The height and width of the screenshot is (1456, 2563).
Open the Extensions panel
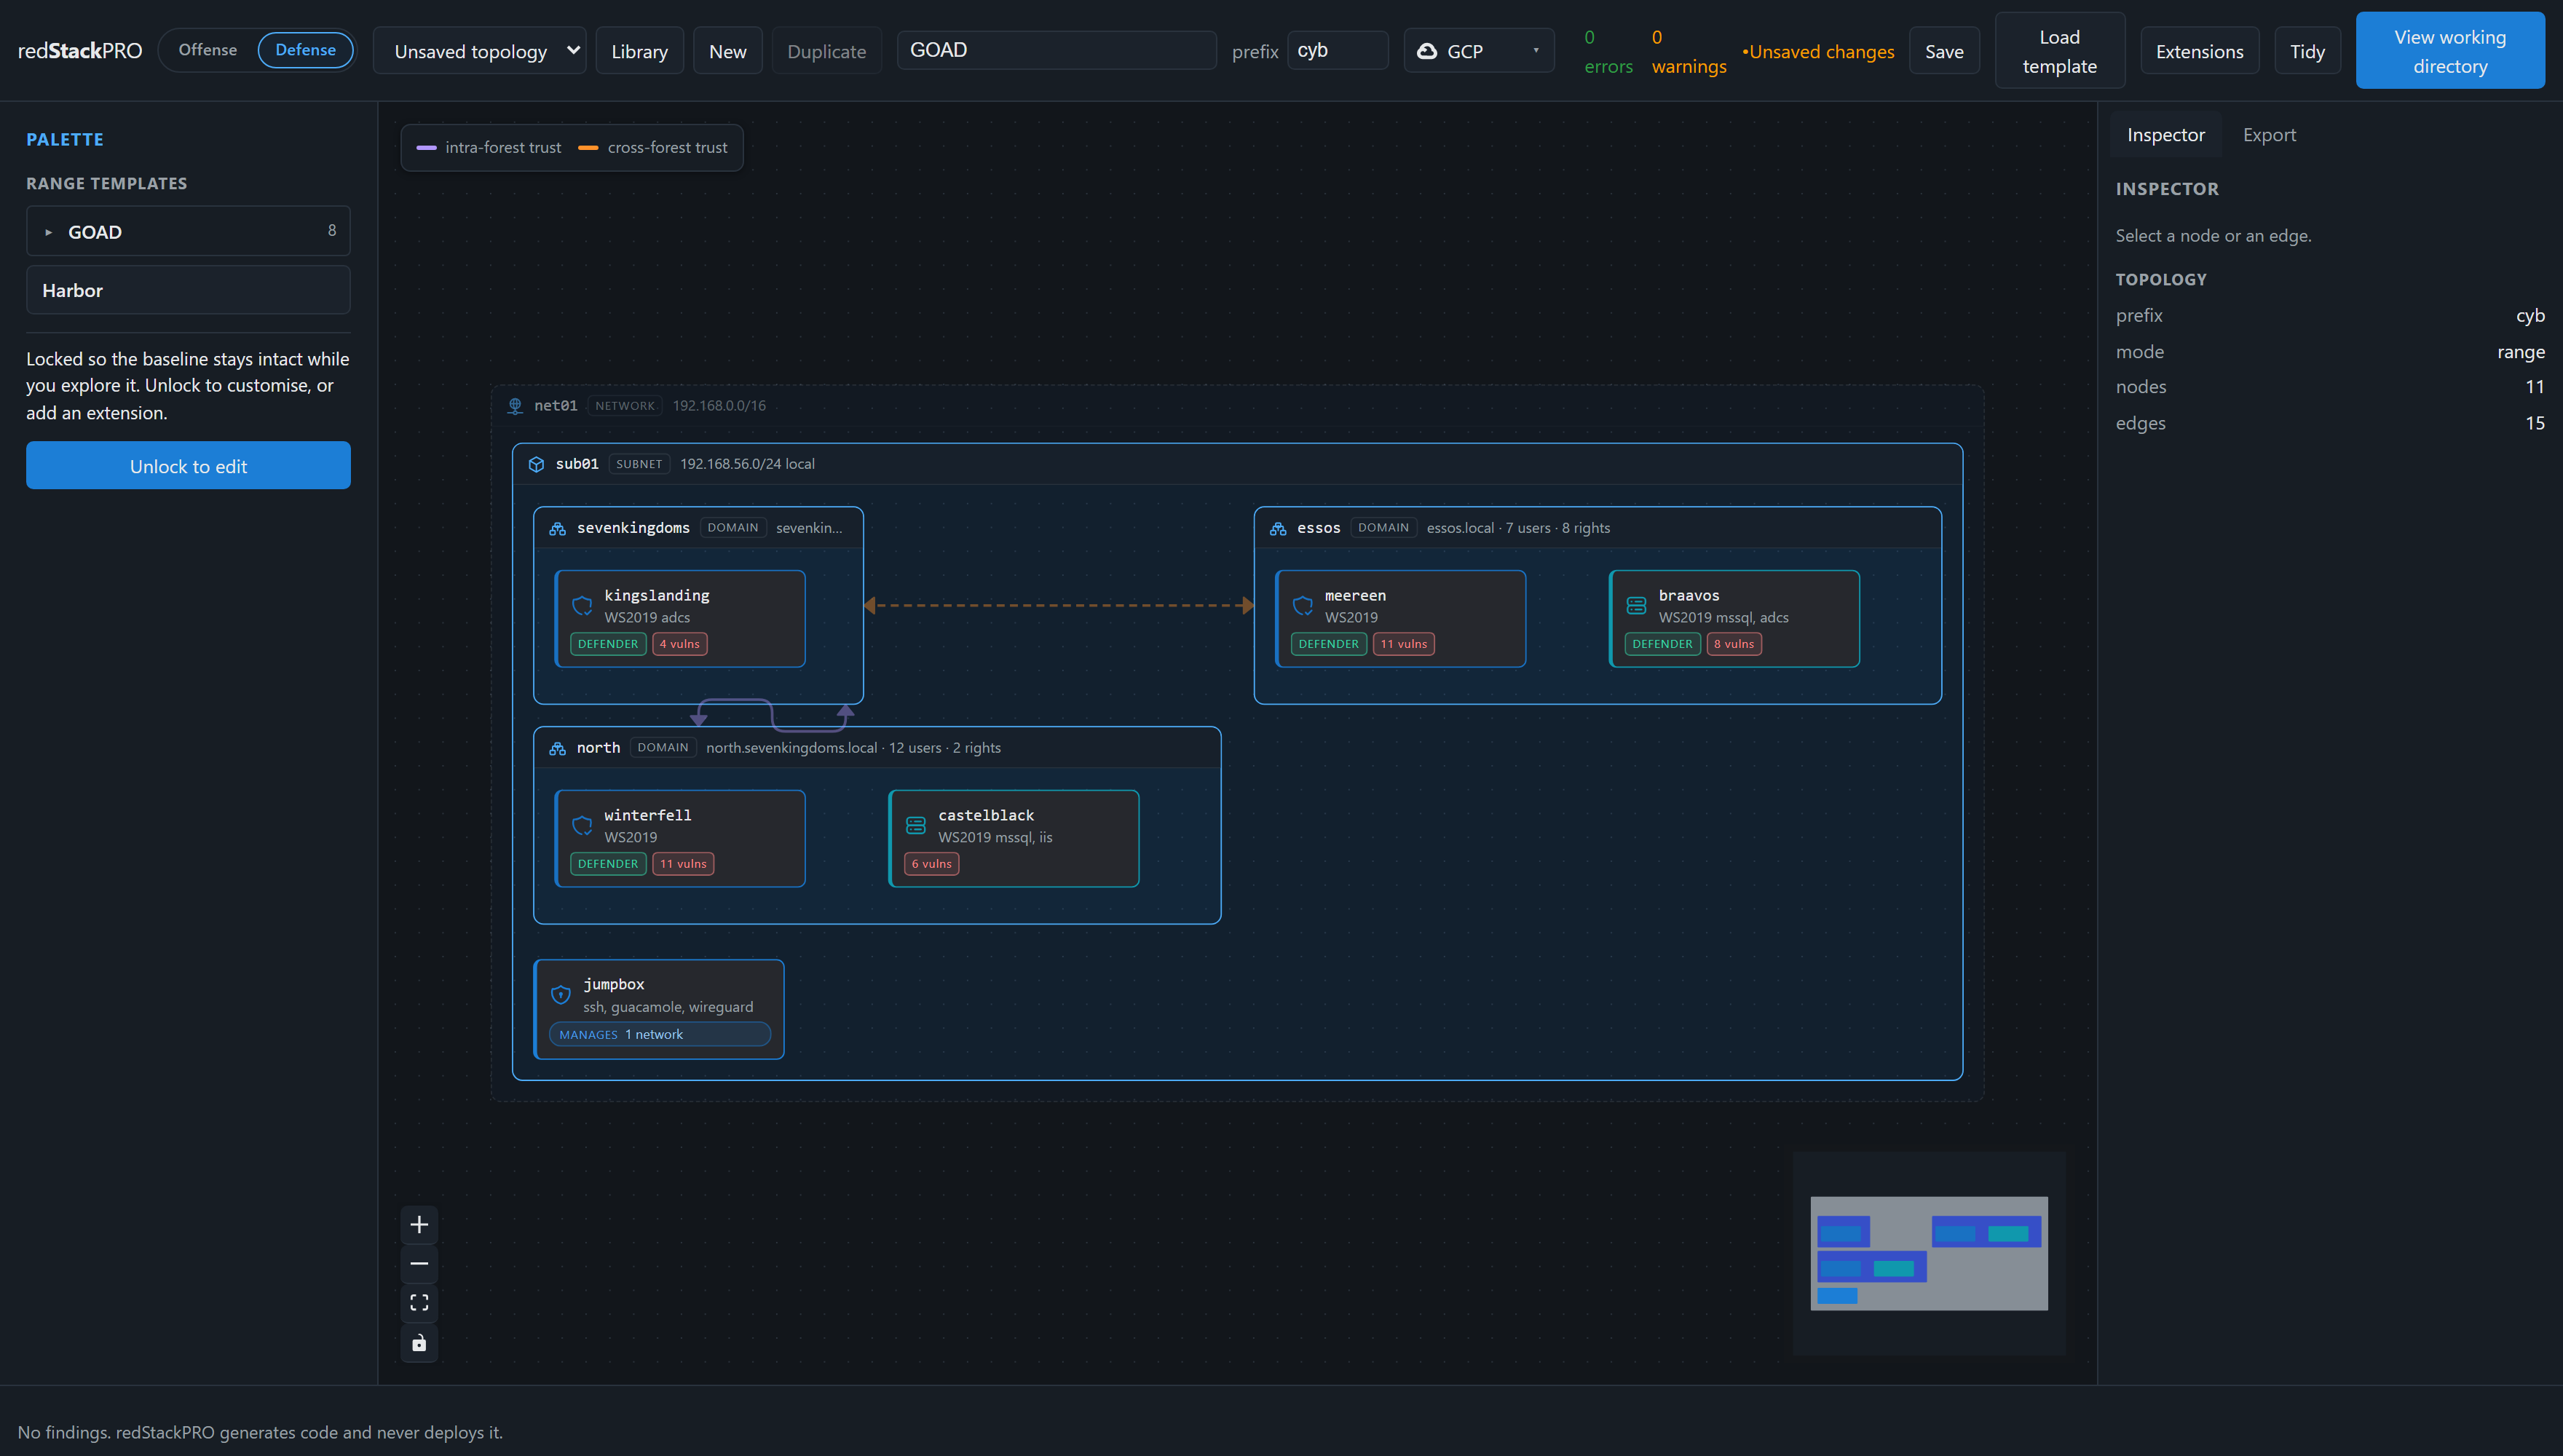point(2199,51)
